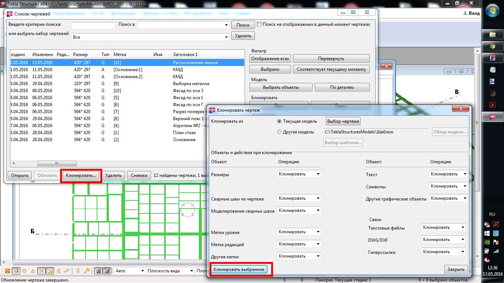Viewport: 504px width, 283px height.
Task: Enable search in currently displayed drawings checkbox
Action: 259,24
